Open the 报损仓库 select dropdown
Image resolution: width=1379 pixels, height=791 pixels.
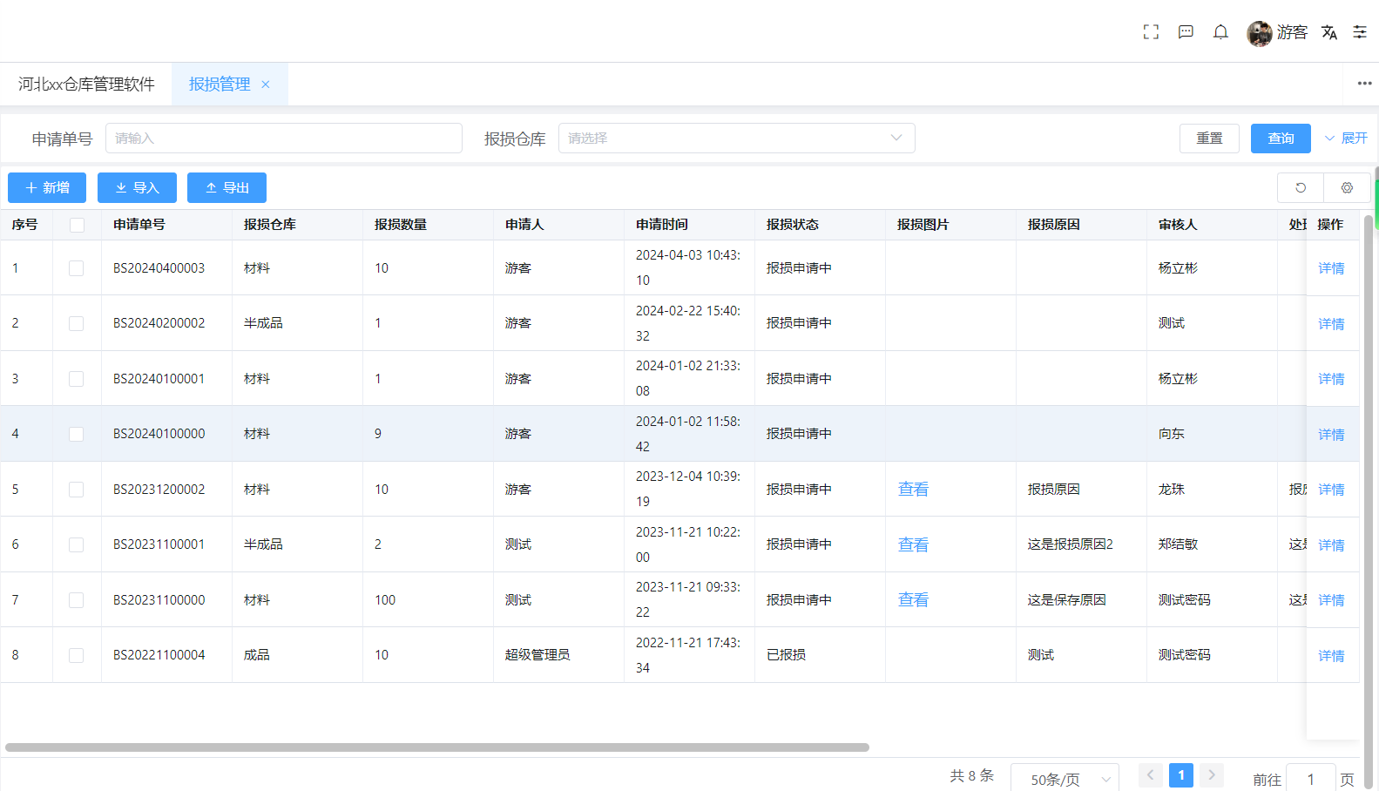pos(736,139)
